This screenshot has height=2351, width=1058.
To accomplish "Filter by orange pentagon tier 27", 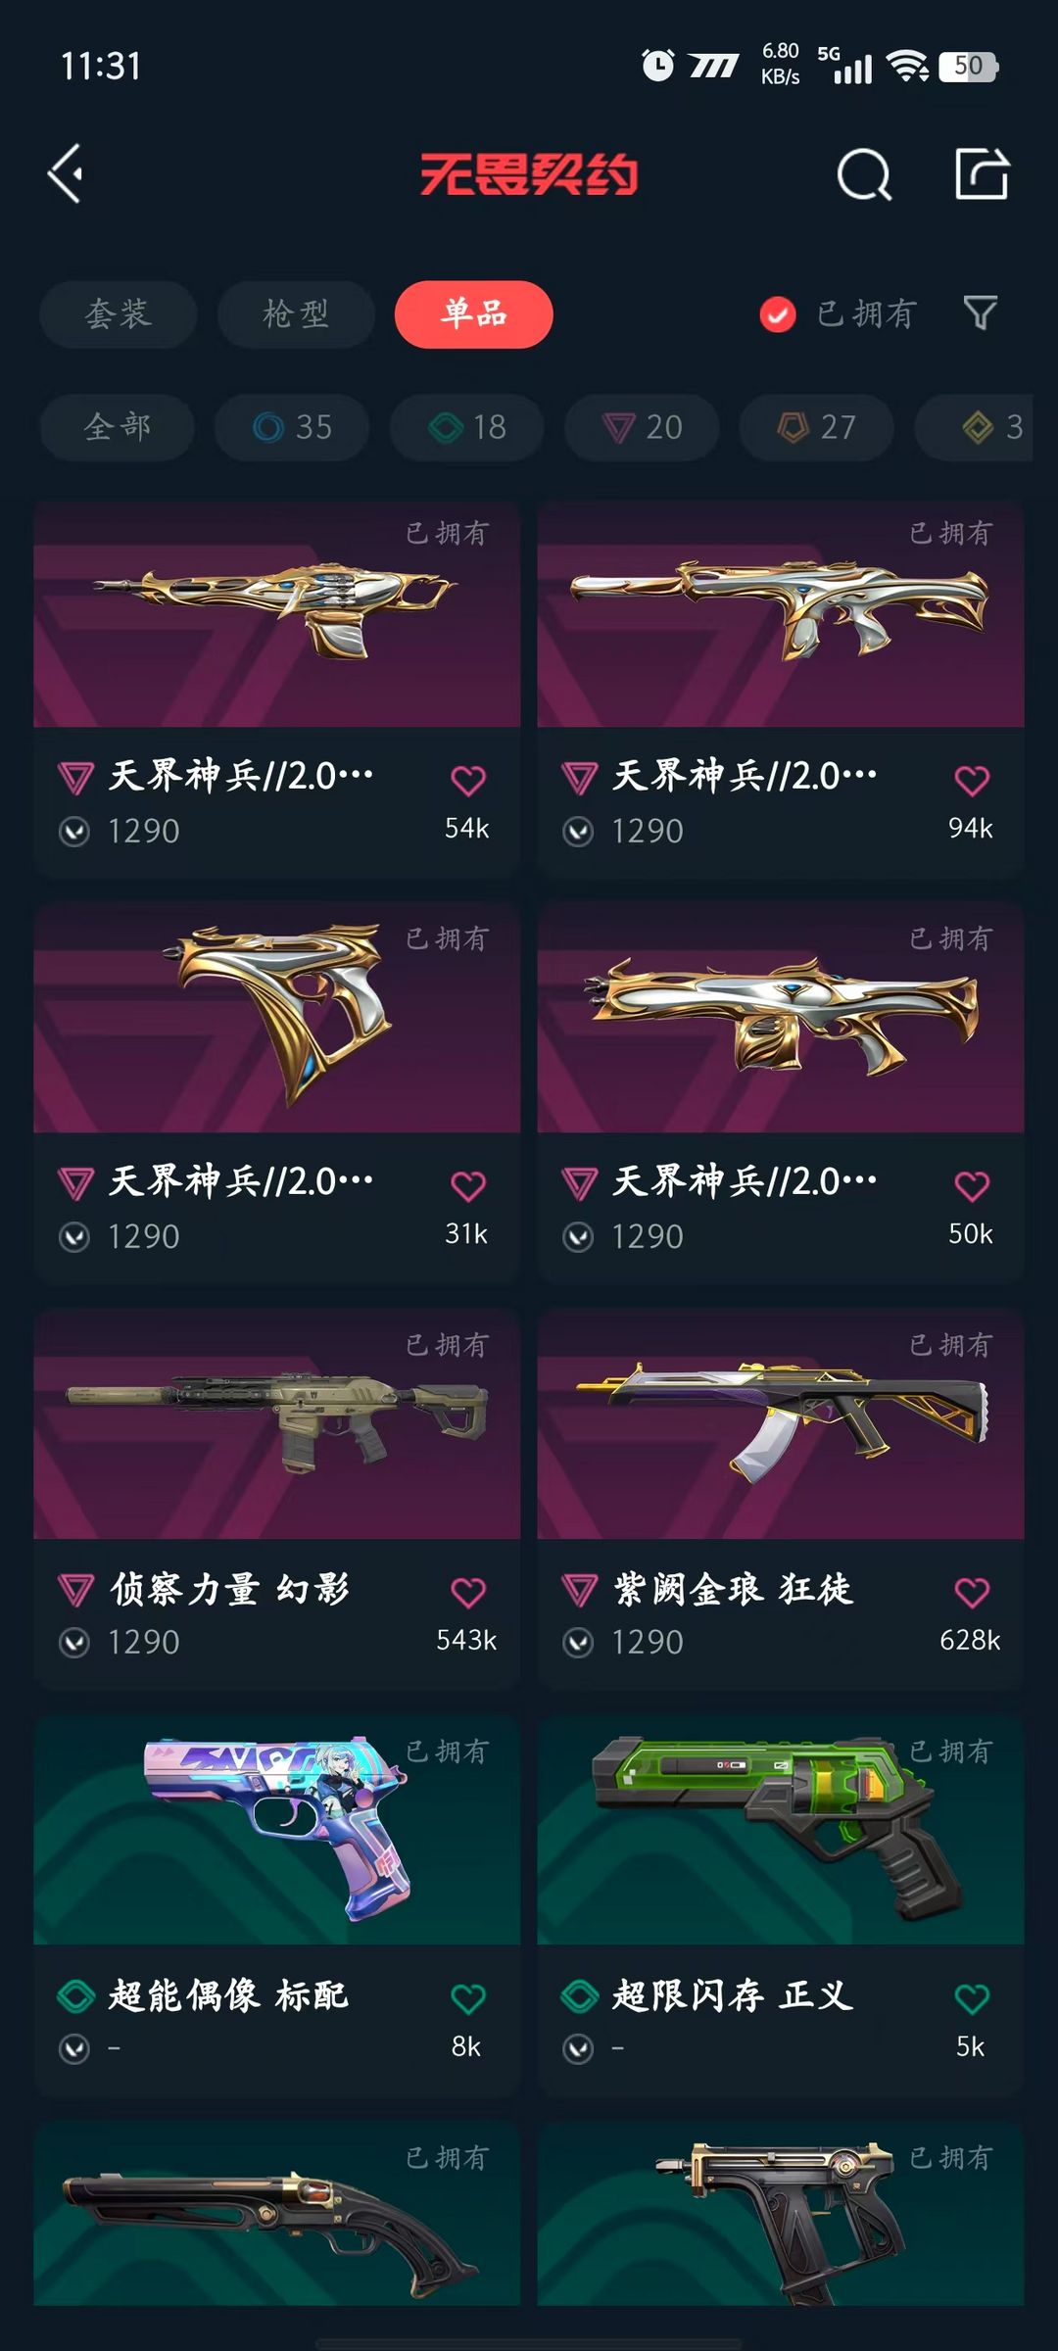I will point(817,427).
